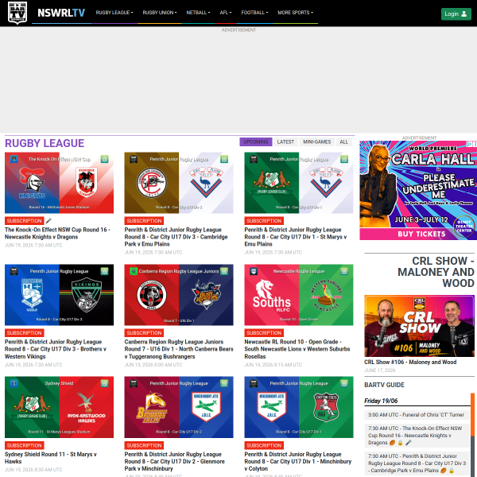Click the Login button
The image size is (477, 477).
point(456,14)
